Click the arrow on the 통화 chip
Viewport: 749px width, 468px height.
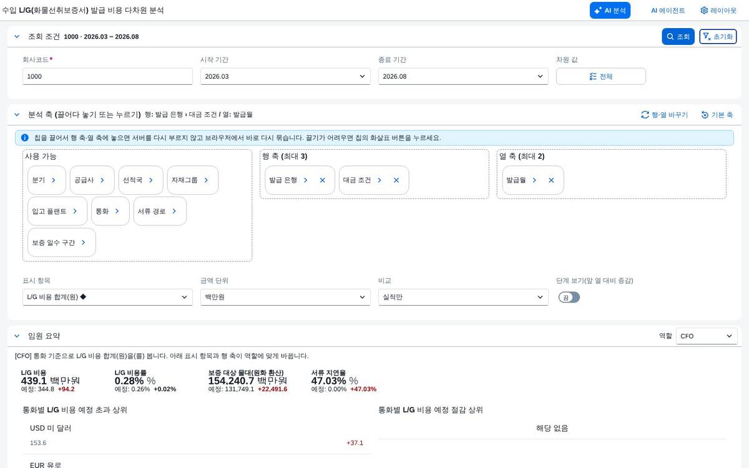[x=117, y=211]
